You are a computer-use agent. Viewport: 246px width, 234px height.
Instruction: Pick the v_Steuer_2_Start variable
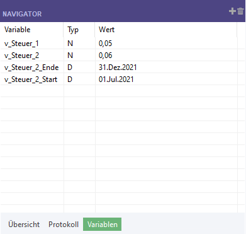[x=31, y=79]
